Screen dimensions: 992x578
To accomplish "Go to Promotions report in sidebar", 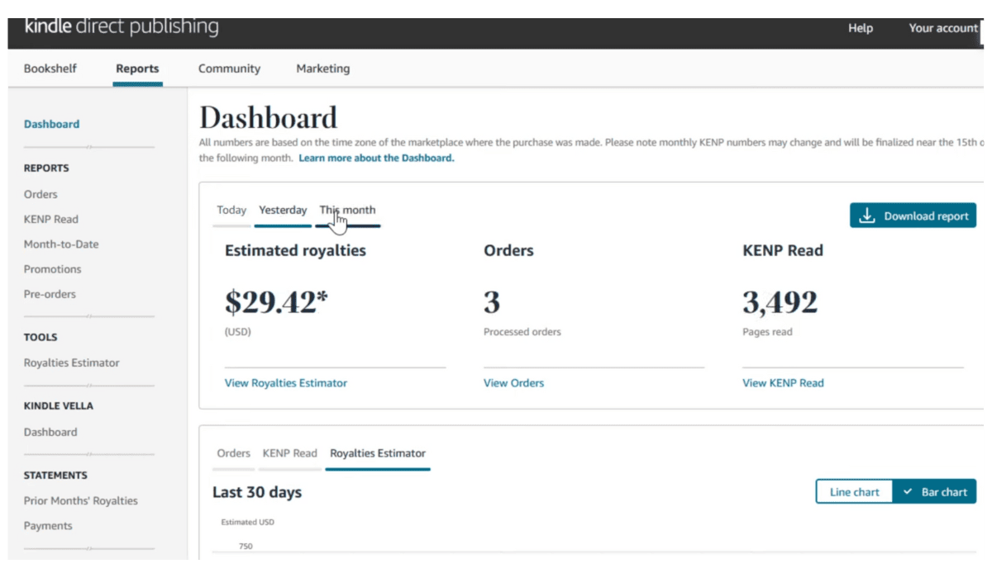I will [x=53, y=269].
